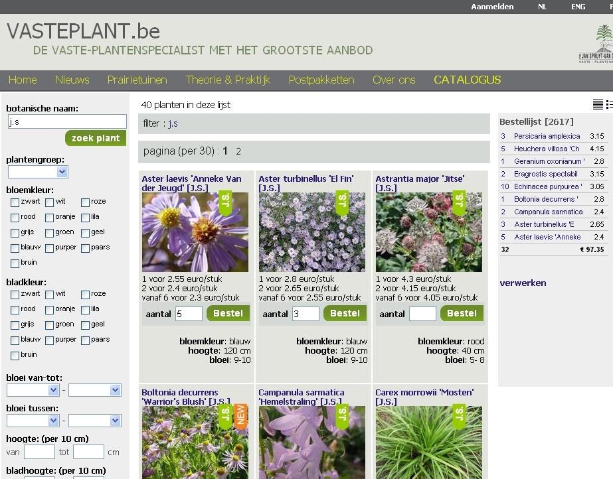Go to Nieuws page
Screen dimensions: 613x479
coord(72,80)
